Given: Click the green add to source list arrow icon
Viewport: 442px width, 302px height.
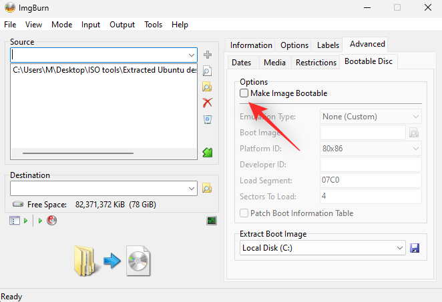Looking at the screenshot, I should click(208, 152).
